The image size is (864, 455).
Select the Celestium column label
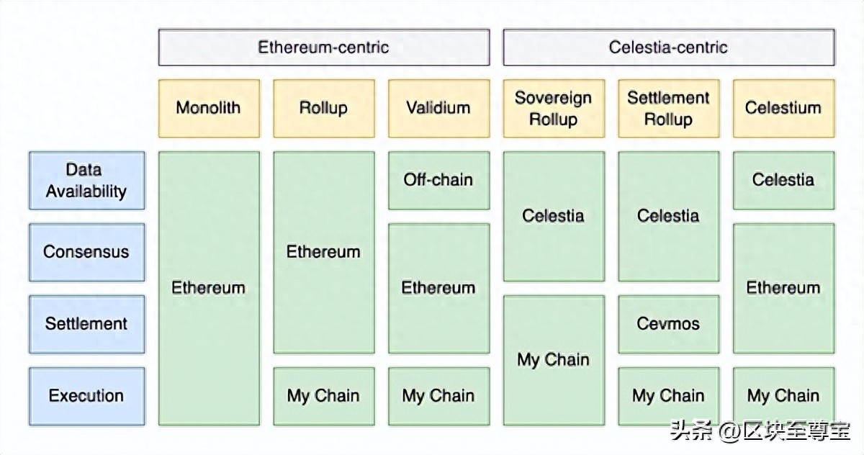point(783,108)
